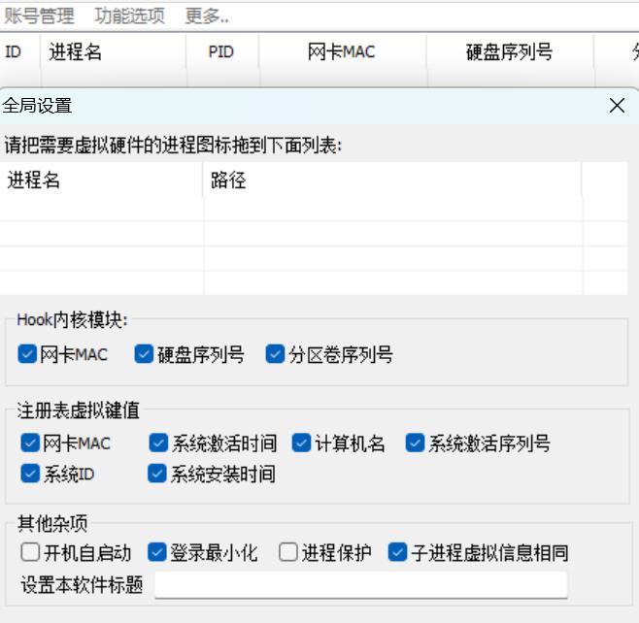Disable the 系统激活序列号 checkbox
Viewport: 639px width, 623px height.
(x=415, y=443)
